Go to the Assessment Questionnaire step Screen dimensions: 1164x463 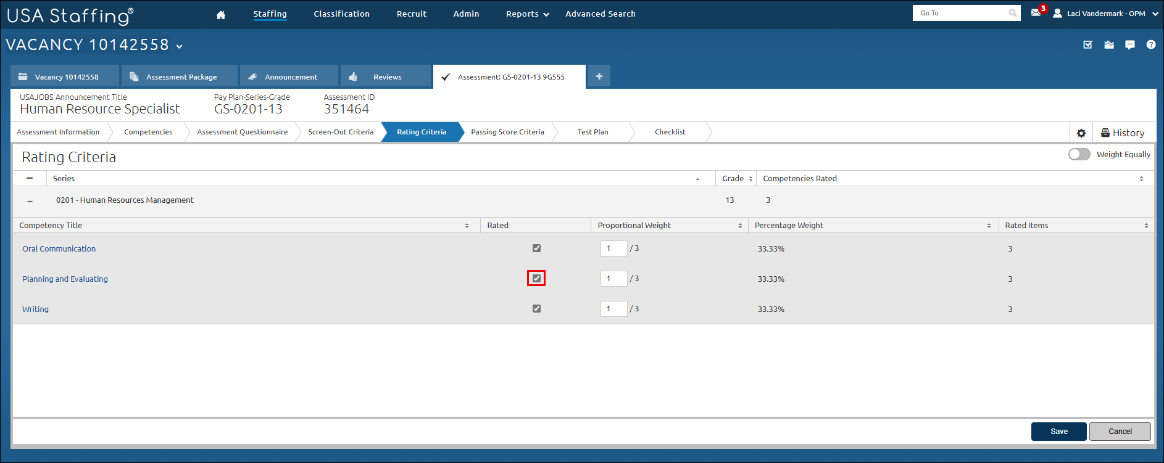click(243, 132)
